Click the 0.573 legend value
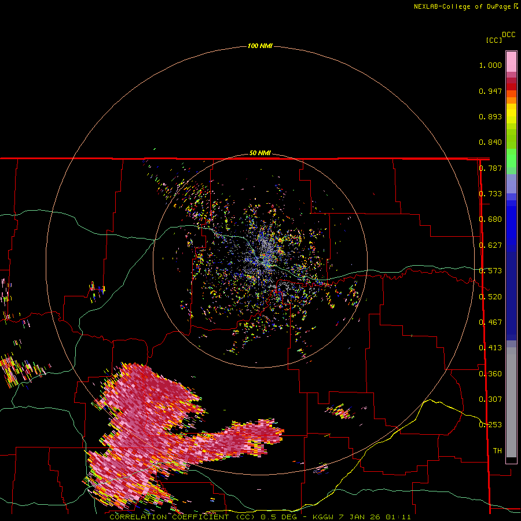Image resolution: width=521 pixels, height=521 pixels. coord(490,271)
